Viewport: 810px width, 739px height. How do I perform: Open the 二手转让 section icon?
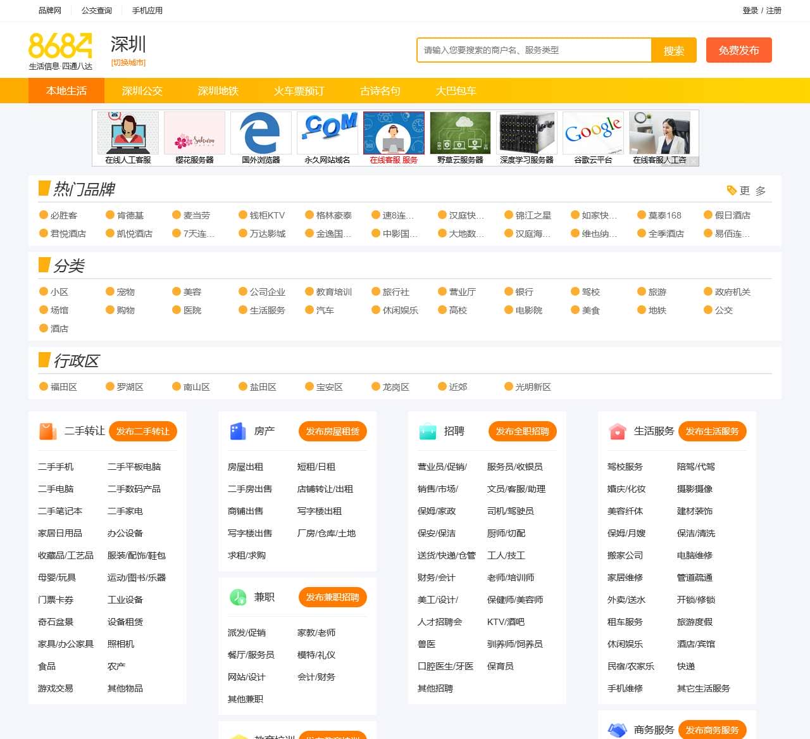pos(48,431)
